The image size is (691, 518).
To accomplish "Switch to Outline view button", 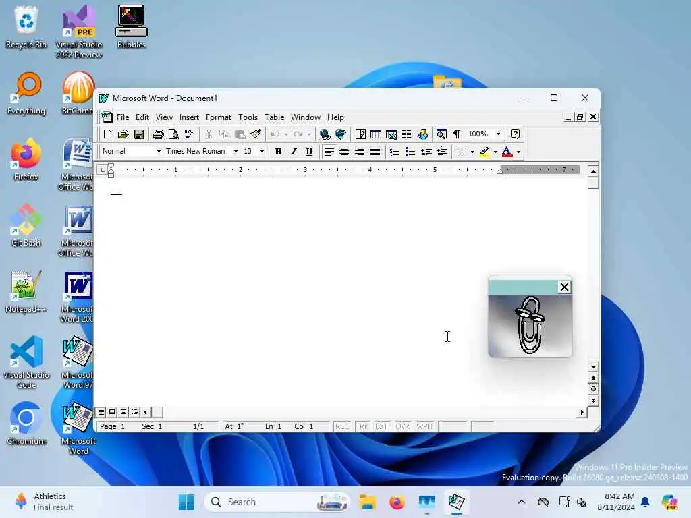I will tap(135, 412).
